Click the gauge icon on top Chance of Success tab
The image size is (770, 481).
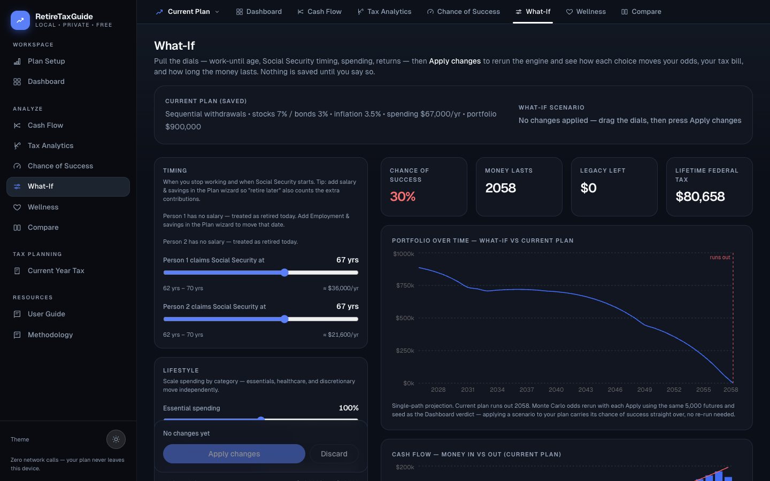tap(430, 12)
